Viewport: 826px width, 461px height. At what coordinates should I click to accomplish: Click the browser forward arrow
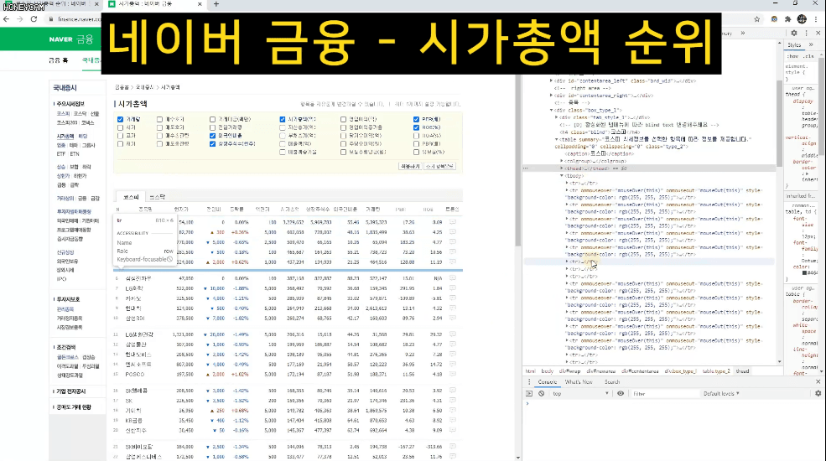[20, 19]
